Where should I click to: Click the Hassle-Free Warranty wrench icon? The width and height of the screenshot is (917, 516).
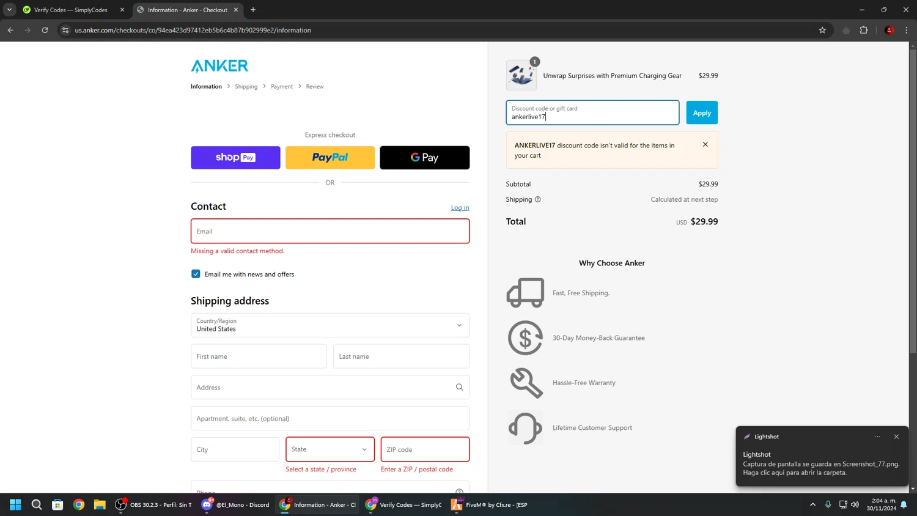526,383
